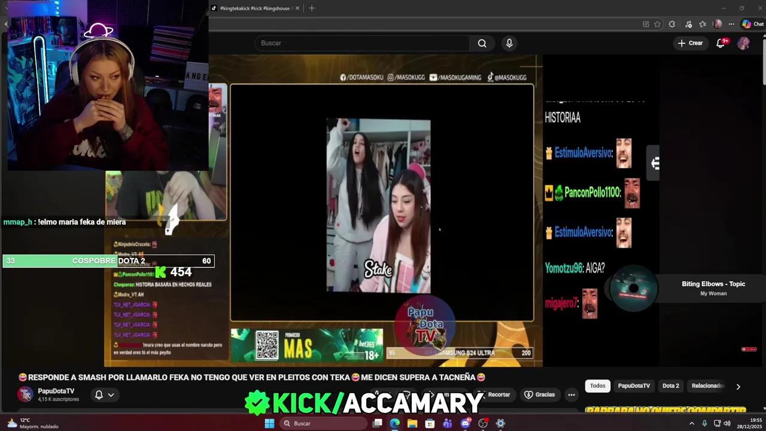766x431 pixels.
Task: Open YouTube notifications bell with 9+ badge
Action: (721, 43)
